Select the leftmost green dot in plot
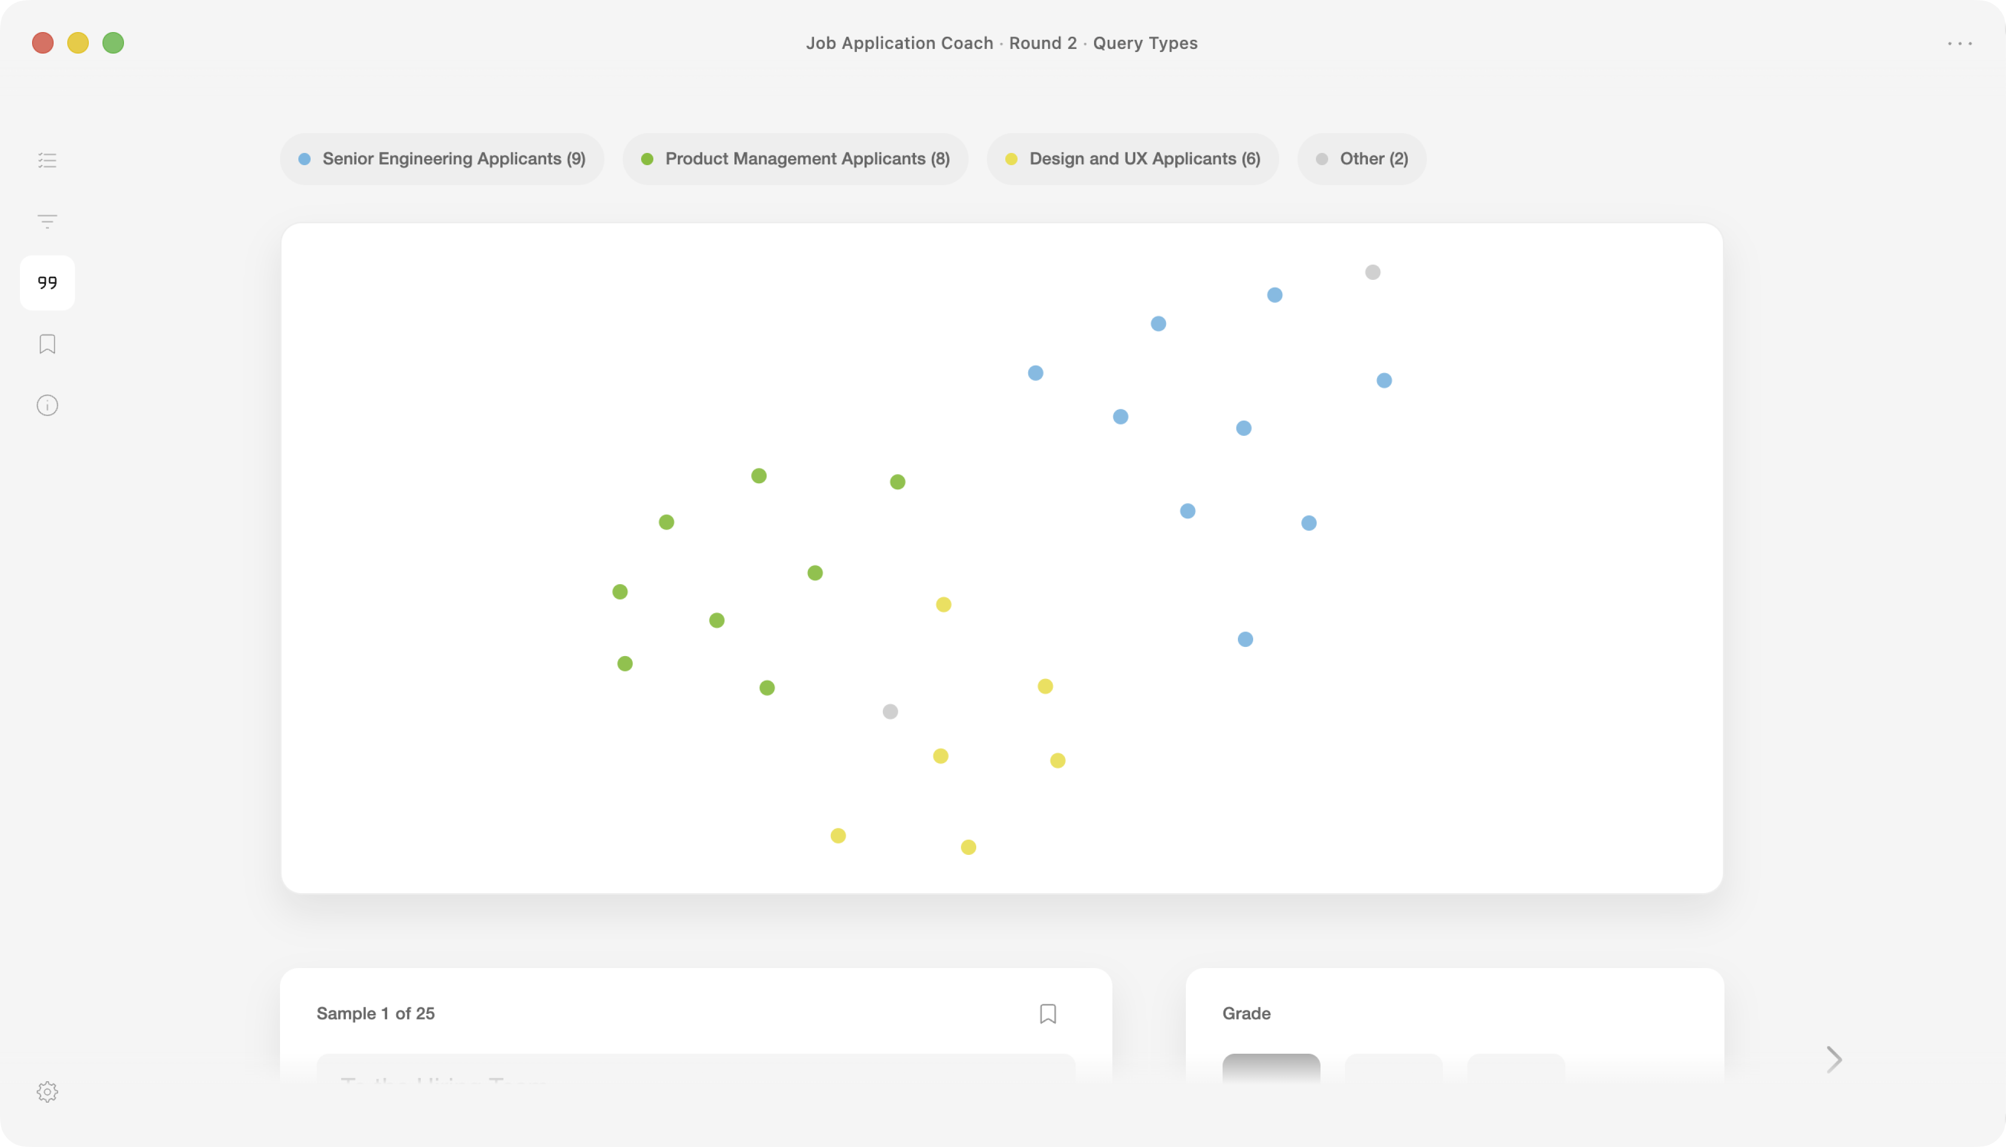The image size is (2006, 1147). (620, 592)
